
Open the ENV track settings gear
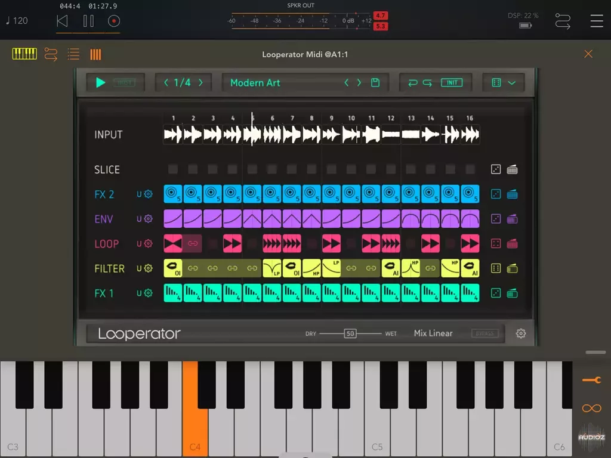point(149,219)
